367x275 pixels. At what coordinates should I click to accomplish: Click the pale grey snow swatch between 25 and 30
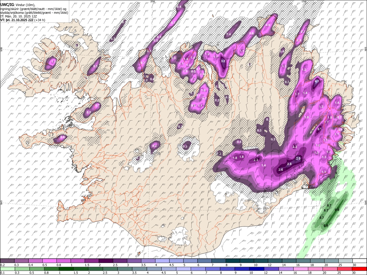[x=345, y=261]
